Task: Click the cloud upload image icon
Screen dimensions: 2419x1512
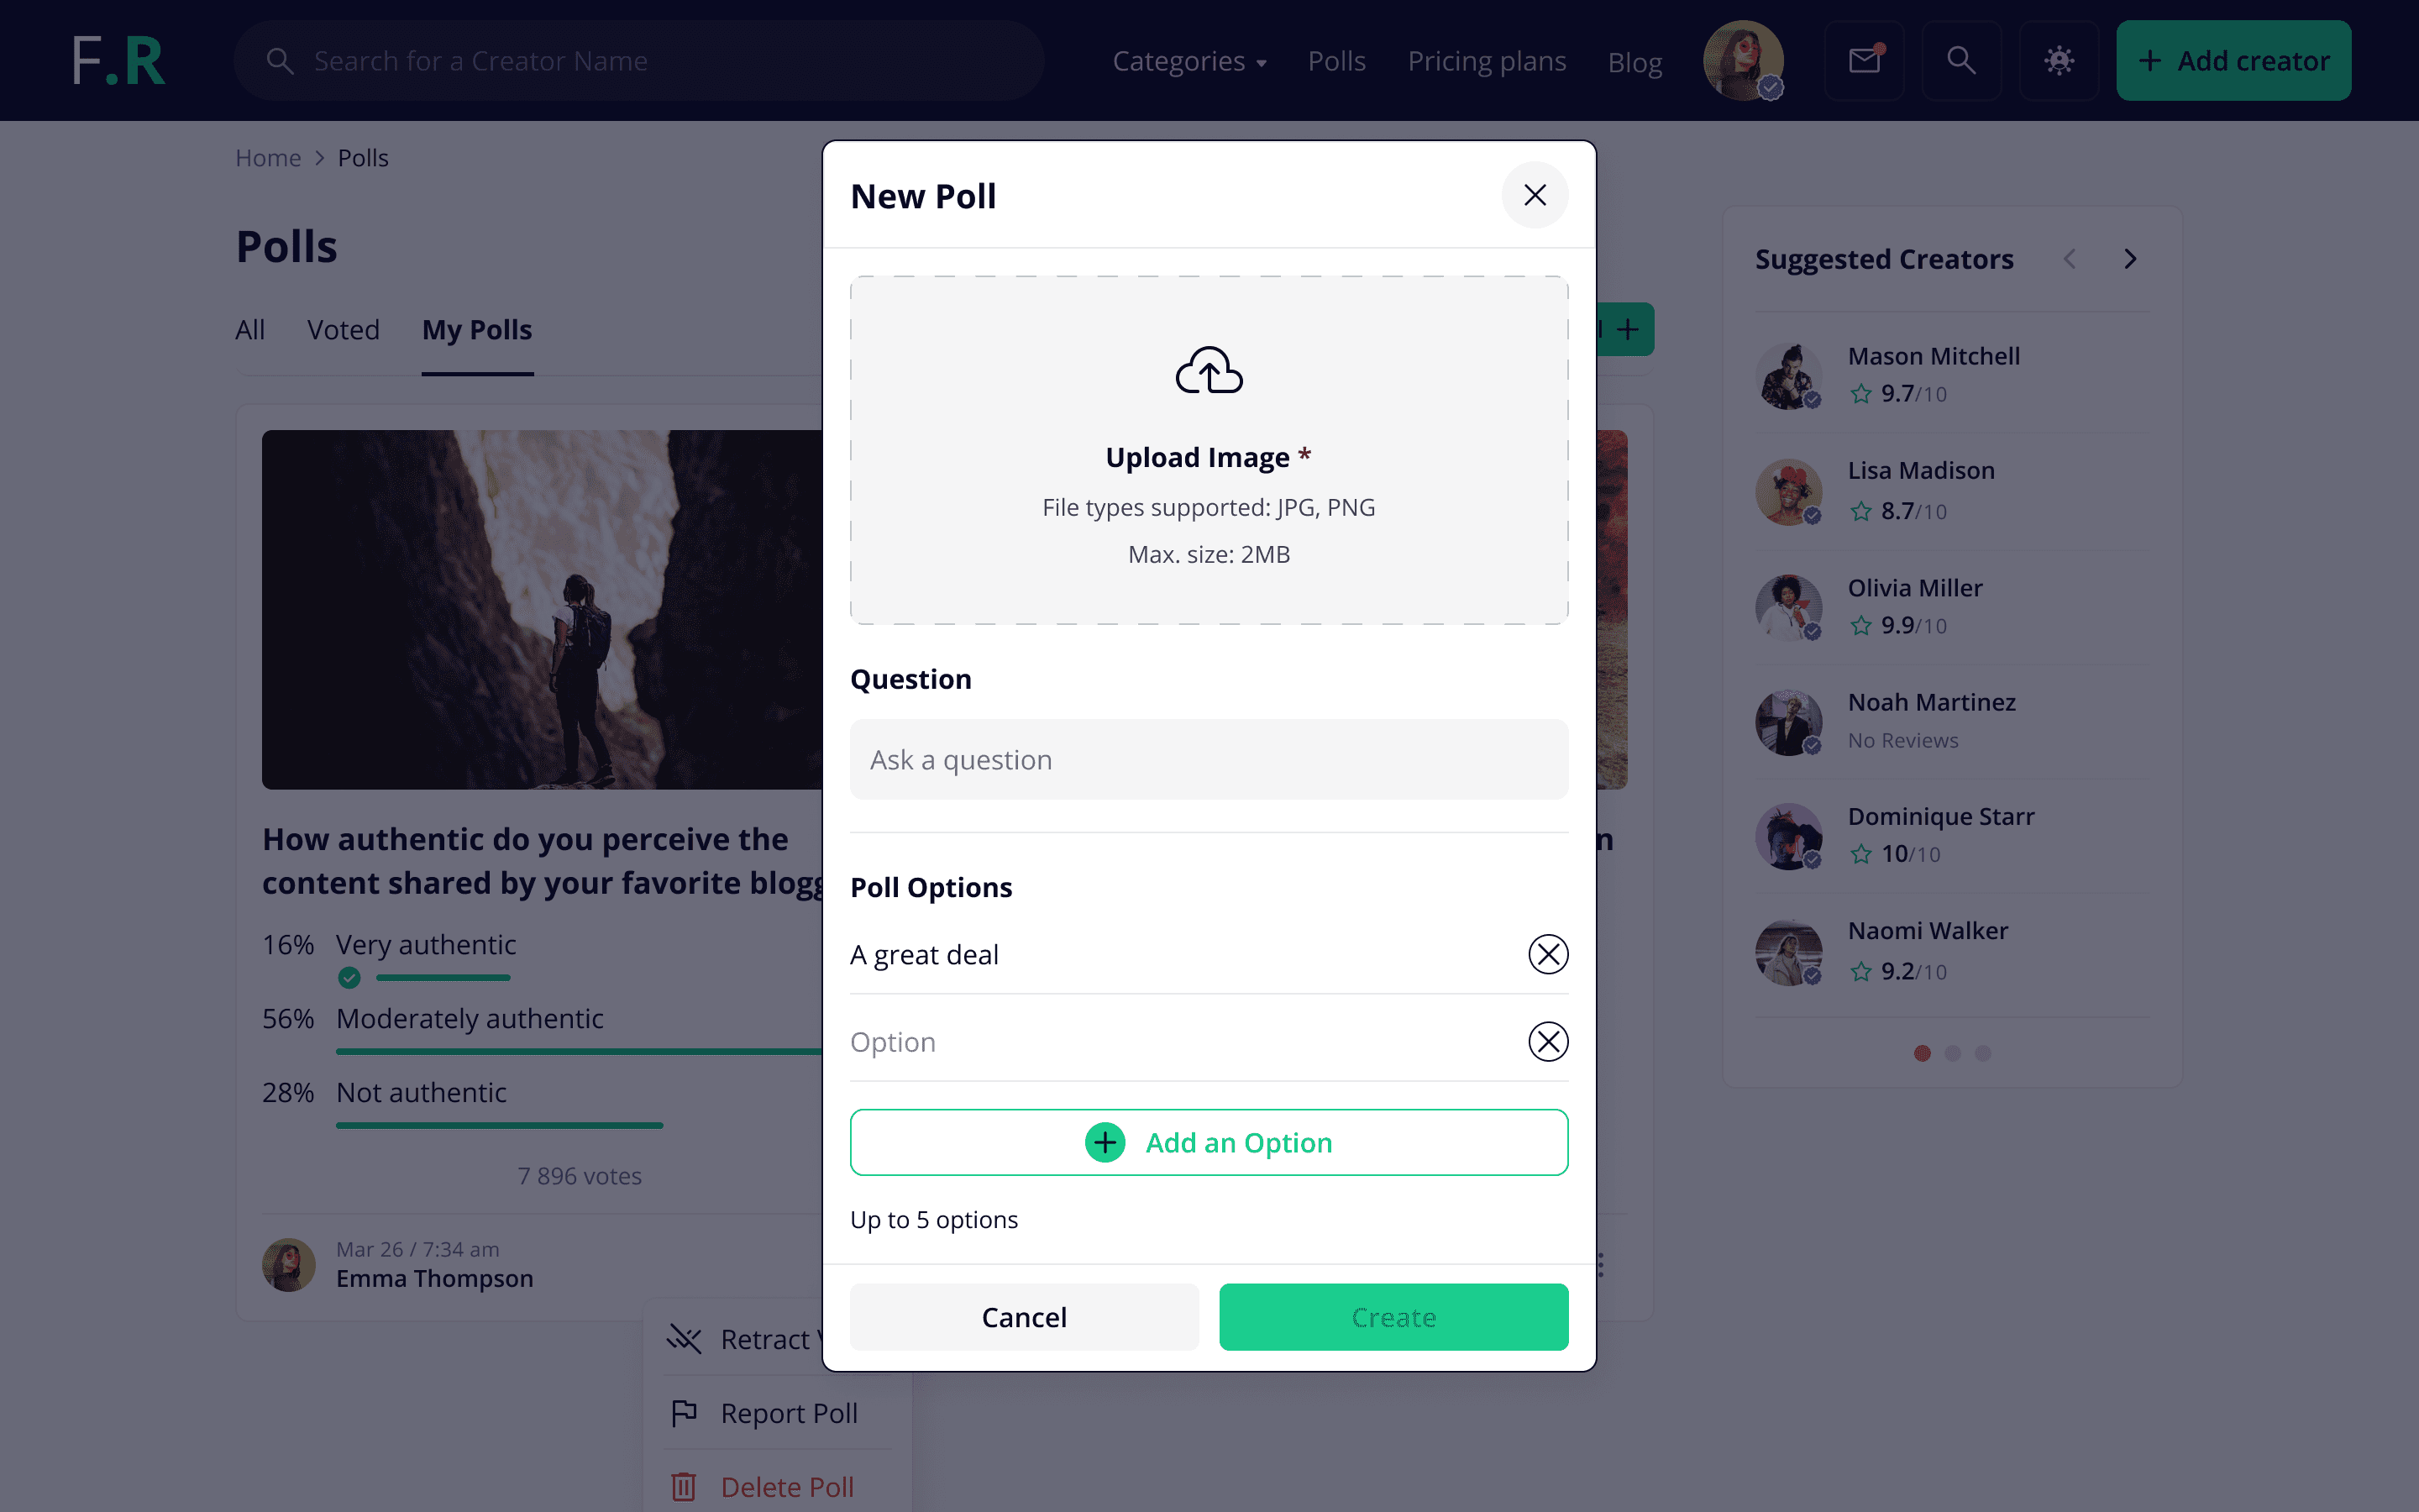Action: pyautogui.click(x=1209, y=370)
